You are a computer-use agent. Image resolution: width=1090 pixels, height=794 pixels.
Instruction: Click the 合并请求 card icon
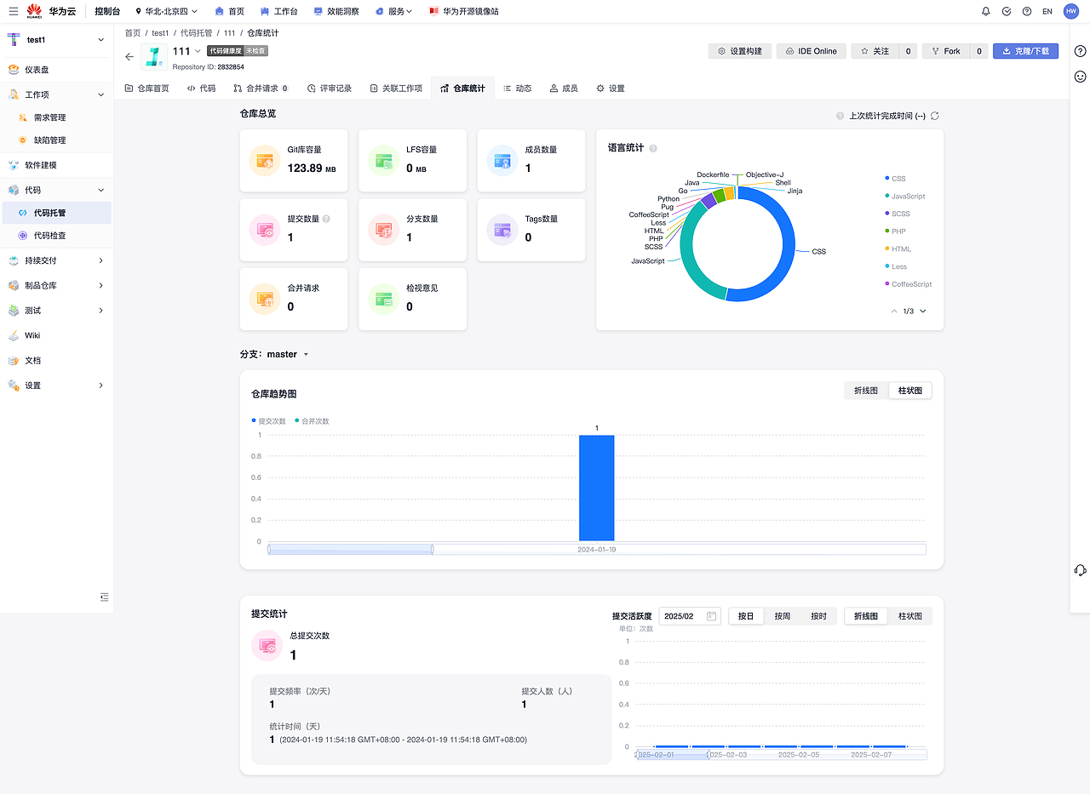[x=264, y=300]
